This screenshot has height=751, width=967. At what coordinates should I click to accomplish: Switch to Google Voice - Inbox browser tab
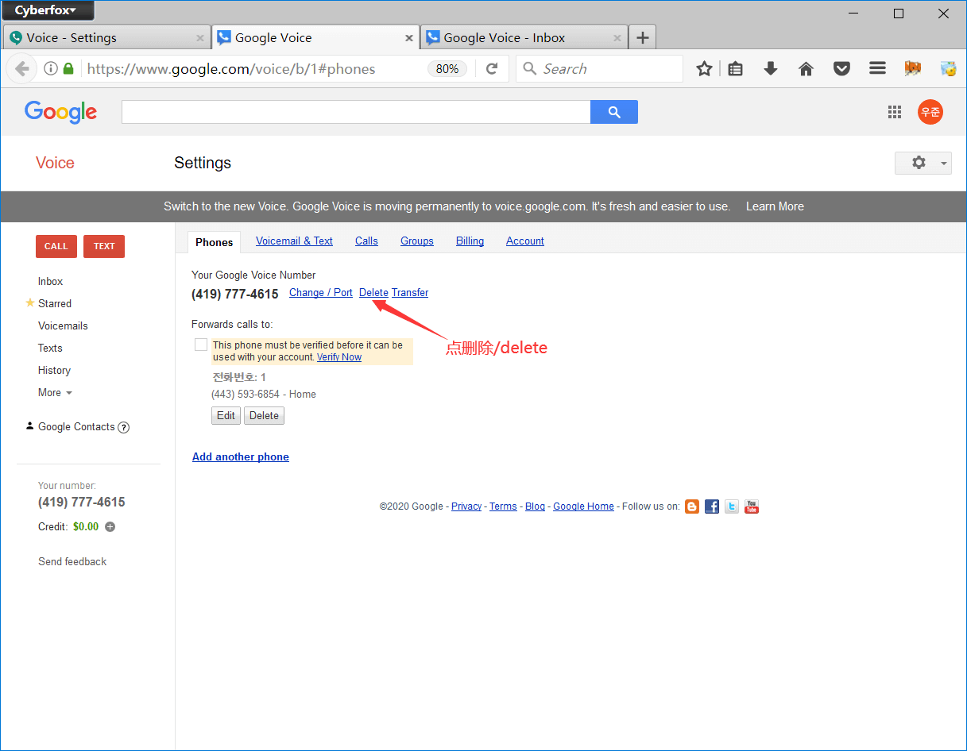point(523,37)
